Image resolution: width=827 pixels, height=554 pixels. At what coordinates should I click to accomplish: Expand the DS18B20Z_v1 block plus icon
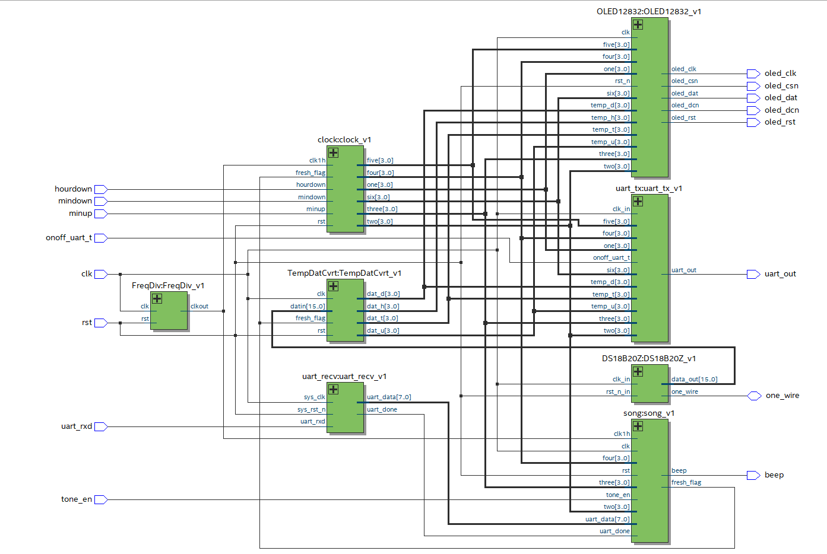(x=638, y=371)
